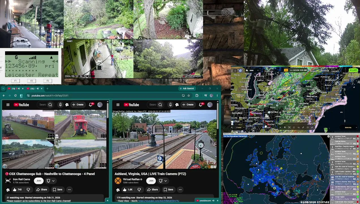Bookmark this page with the star icon
Image resolution: width=360 pixels, height=204 pixels.
coord(188,95)
